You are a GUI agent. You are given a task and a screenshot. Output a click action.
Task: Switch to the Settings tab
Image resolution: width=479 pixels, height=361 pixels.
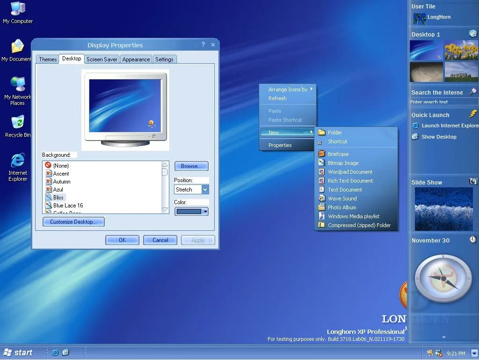164,59
